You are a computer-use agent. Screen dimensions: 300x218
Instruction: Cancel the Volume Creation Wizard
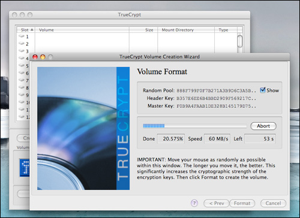point(273,203)
